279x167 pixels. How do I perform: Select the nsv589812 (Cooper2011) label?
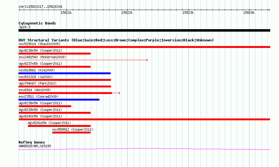[x=73, y=129]
